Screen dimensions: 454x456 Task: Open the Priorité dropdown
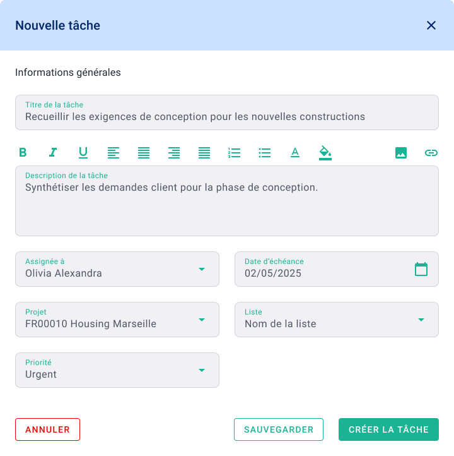click(202, 370)
